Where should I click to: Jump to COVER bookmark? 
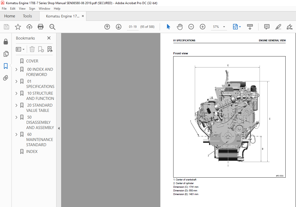tap(32, 61)
